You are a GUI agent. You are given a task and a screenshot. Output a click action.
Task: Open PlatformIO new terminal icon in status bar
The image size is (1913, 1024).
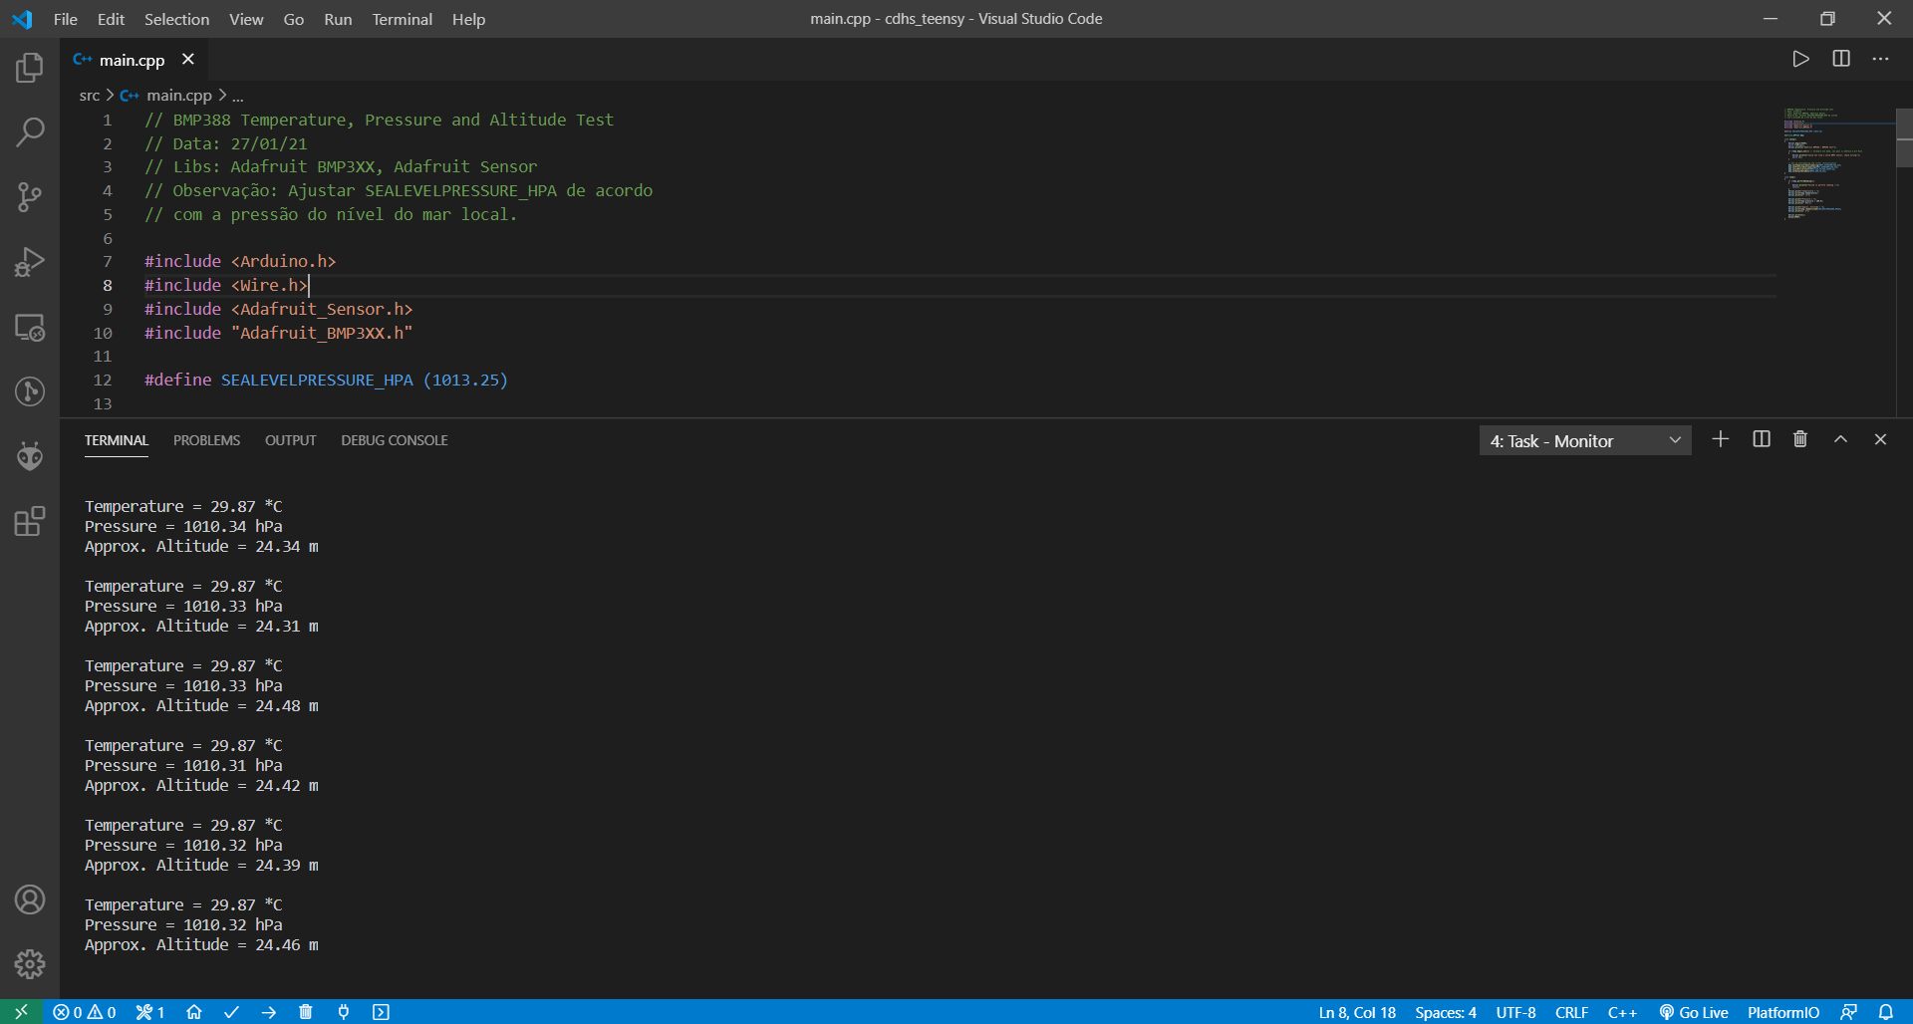[x=381, y=1012]
